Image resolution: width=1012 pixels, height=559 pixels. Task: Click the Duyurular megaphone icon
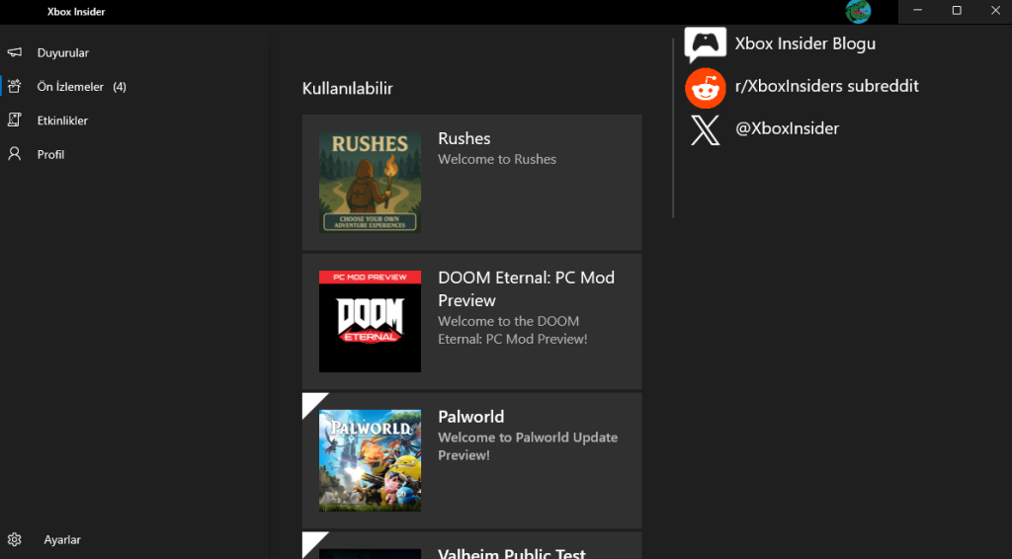click(14, 52)
